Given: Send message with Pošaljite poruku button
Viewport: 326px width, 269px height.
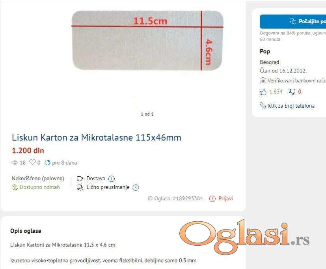Looking at the screenshot, I should pos(293,21).
